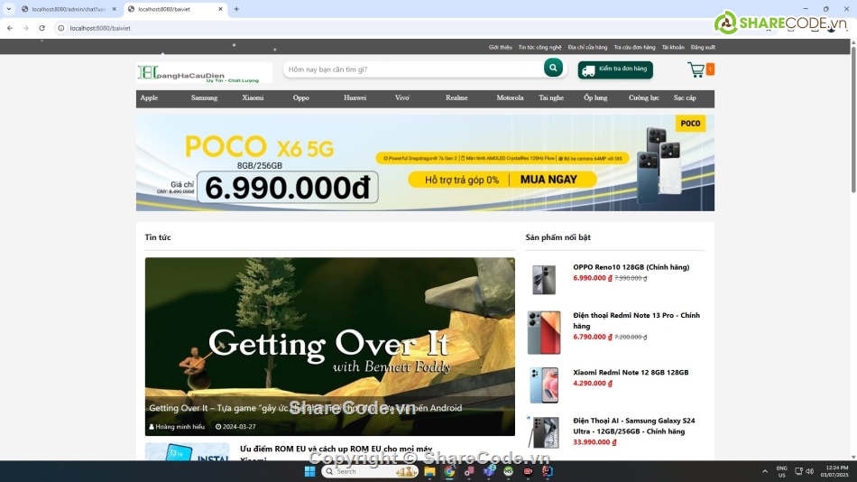Screen dimensions: 857x482
Task: Open the clock and date panel
Action: [x=834, y=471]
